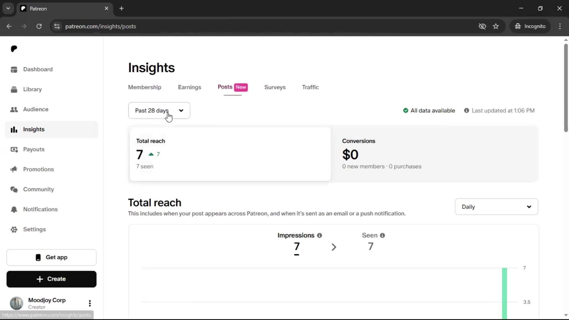Click the Impressions info icon
This screenshot has width=569, height=320.
point(319,236)
